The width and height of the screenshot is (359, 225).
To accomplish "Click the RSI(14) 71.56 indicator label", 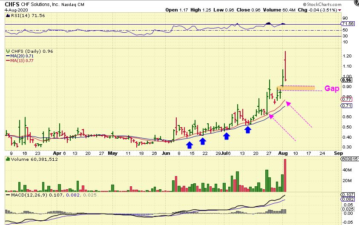I will tap(27, 16).
